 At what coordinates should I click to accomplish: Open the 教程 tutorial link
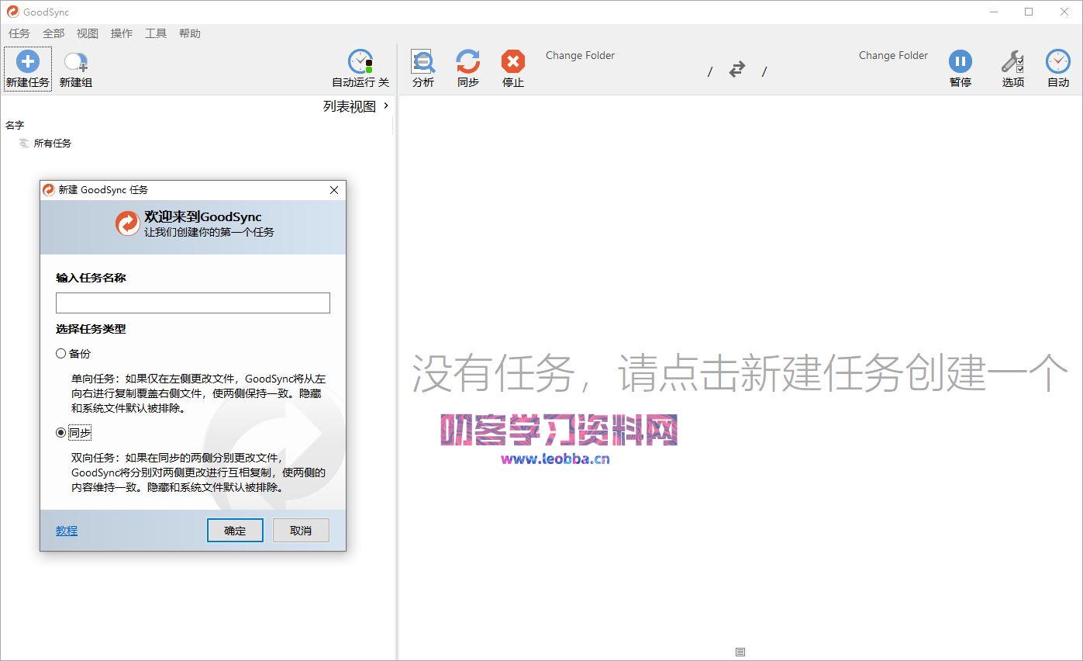(66, 530)
